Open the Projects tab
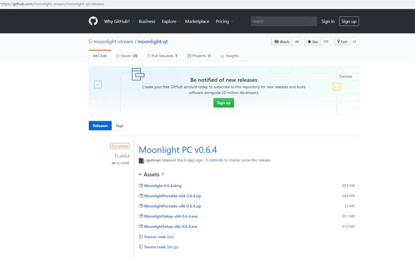Image resolution: width=415 pixels, height=259 pixels. [199, 56]
